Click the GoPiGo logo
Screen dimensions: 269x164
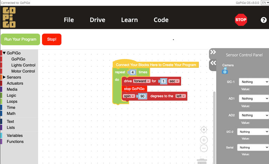click(x=9, y=17)
